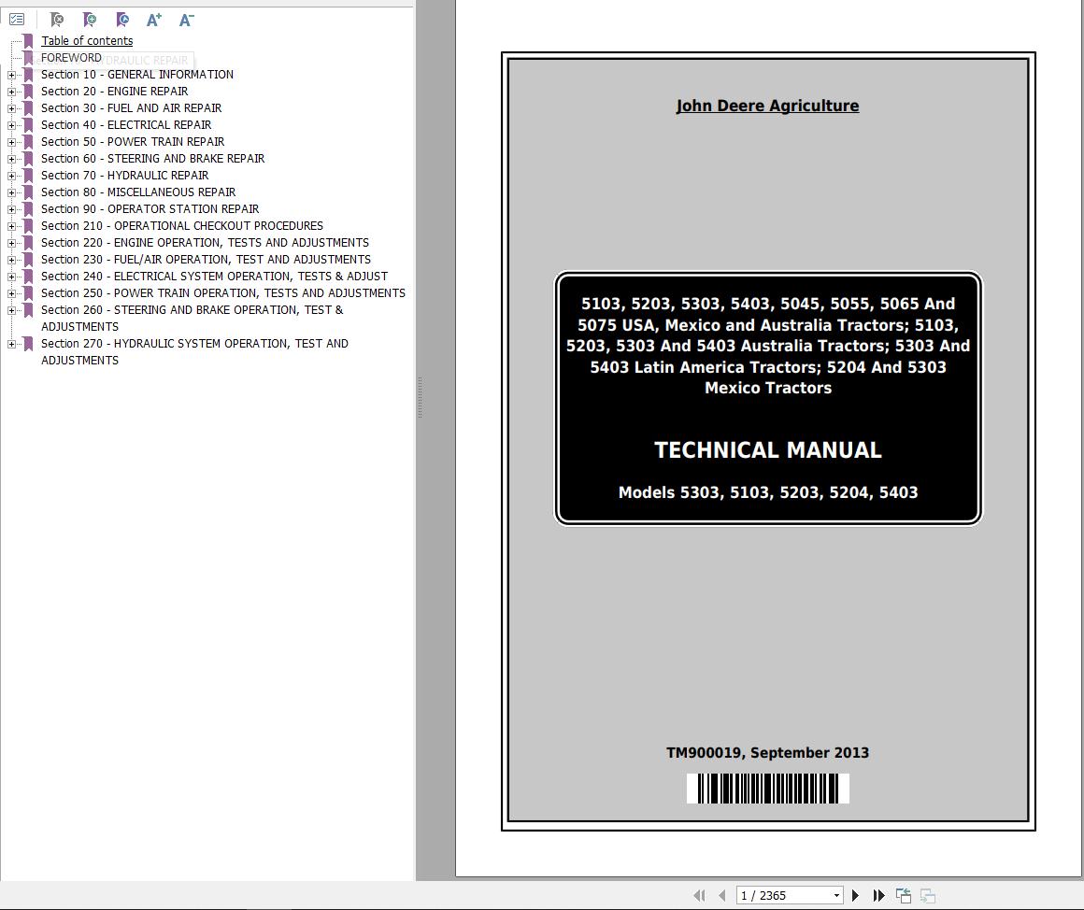Expand Section 10 - GENERAL INFORMATION
Image resolution: width=1084 pixels, height=910 pixels.
click(x=11, y=75)
